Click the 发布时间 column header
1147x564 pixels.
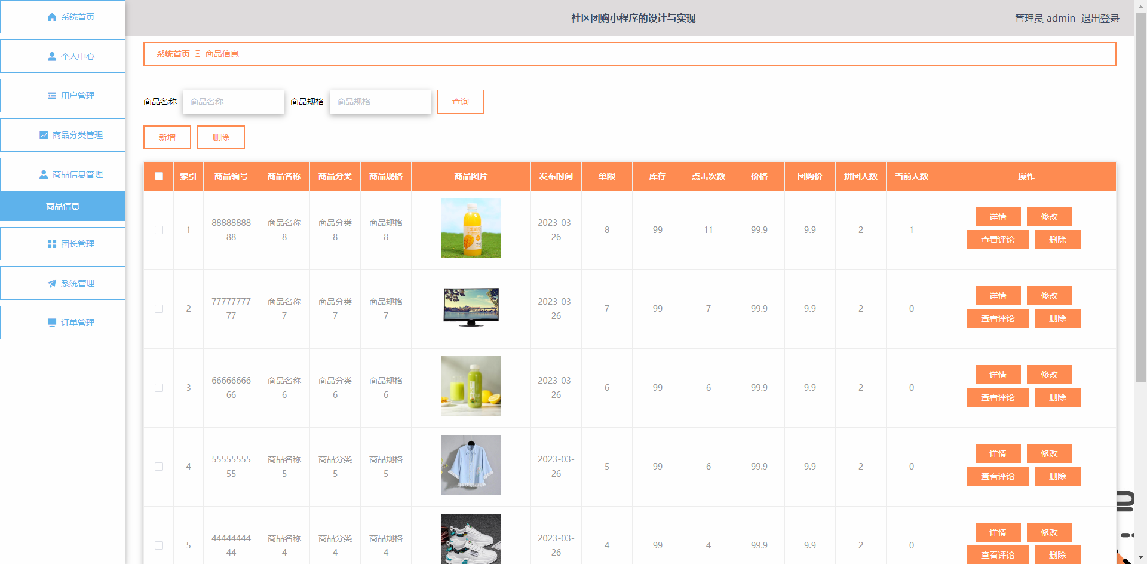(x=556, y=176)
